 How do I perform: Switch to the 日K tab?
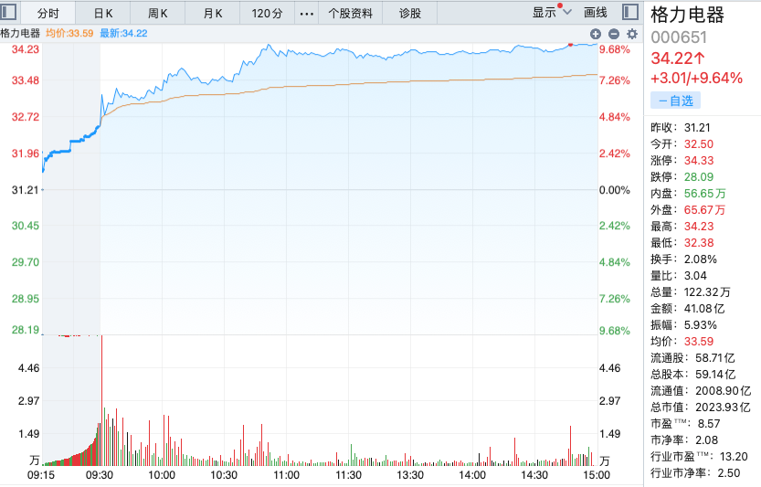pyautogui.click(x=103, y=14)
